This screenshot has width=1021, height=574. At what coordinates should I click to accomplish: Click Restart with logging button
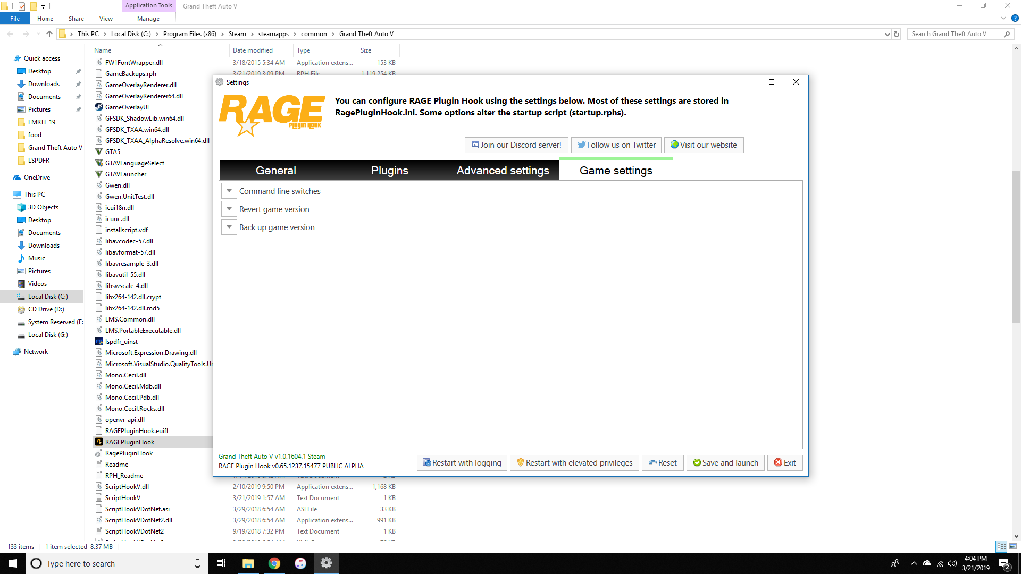click(x=462, y=463)
